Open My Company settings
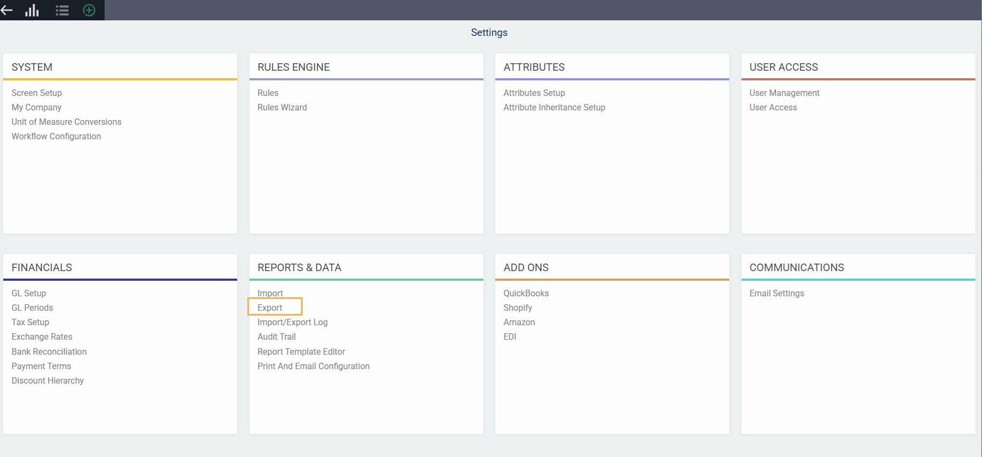The image size is (992, 457). click(36, 107)
